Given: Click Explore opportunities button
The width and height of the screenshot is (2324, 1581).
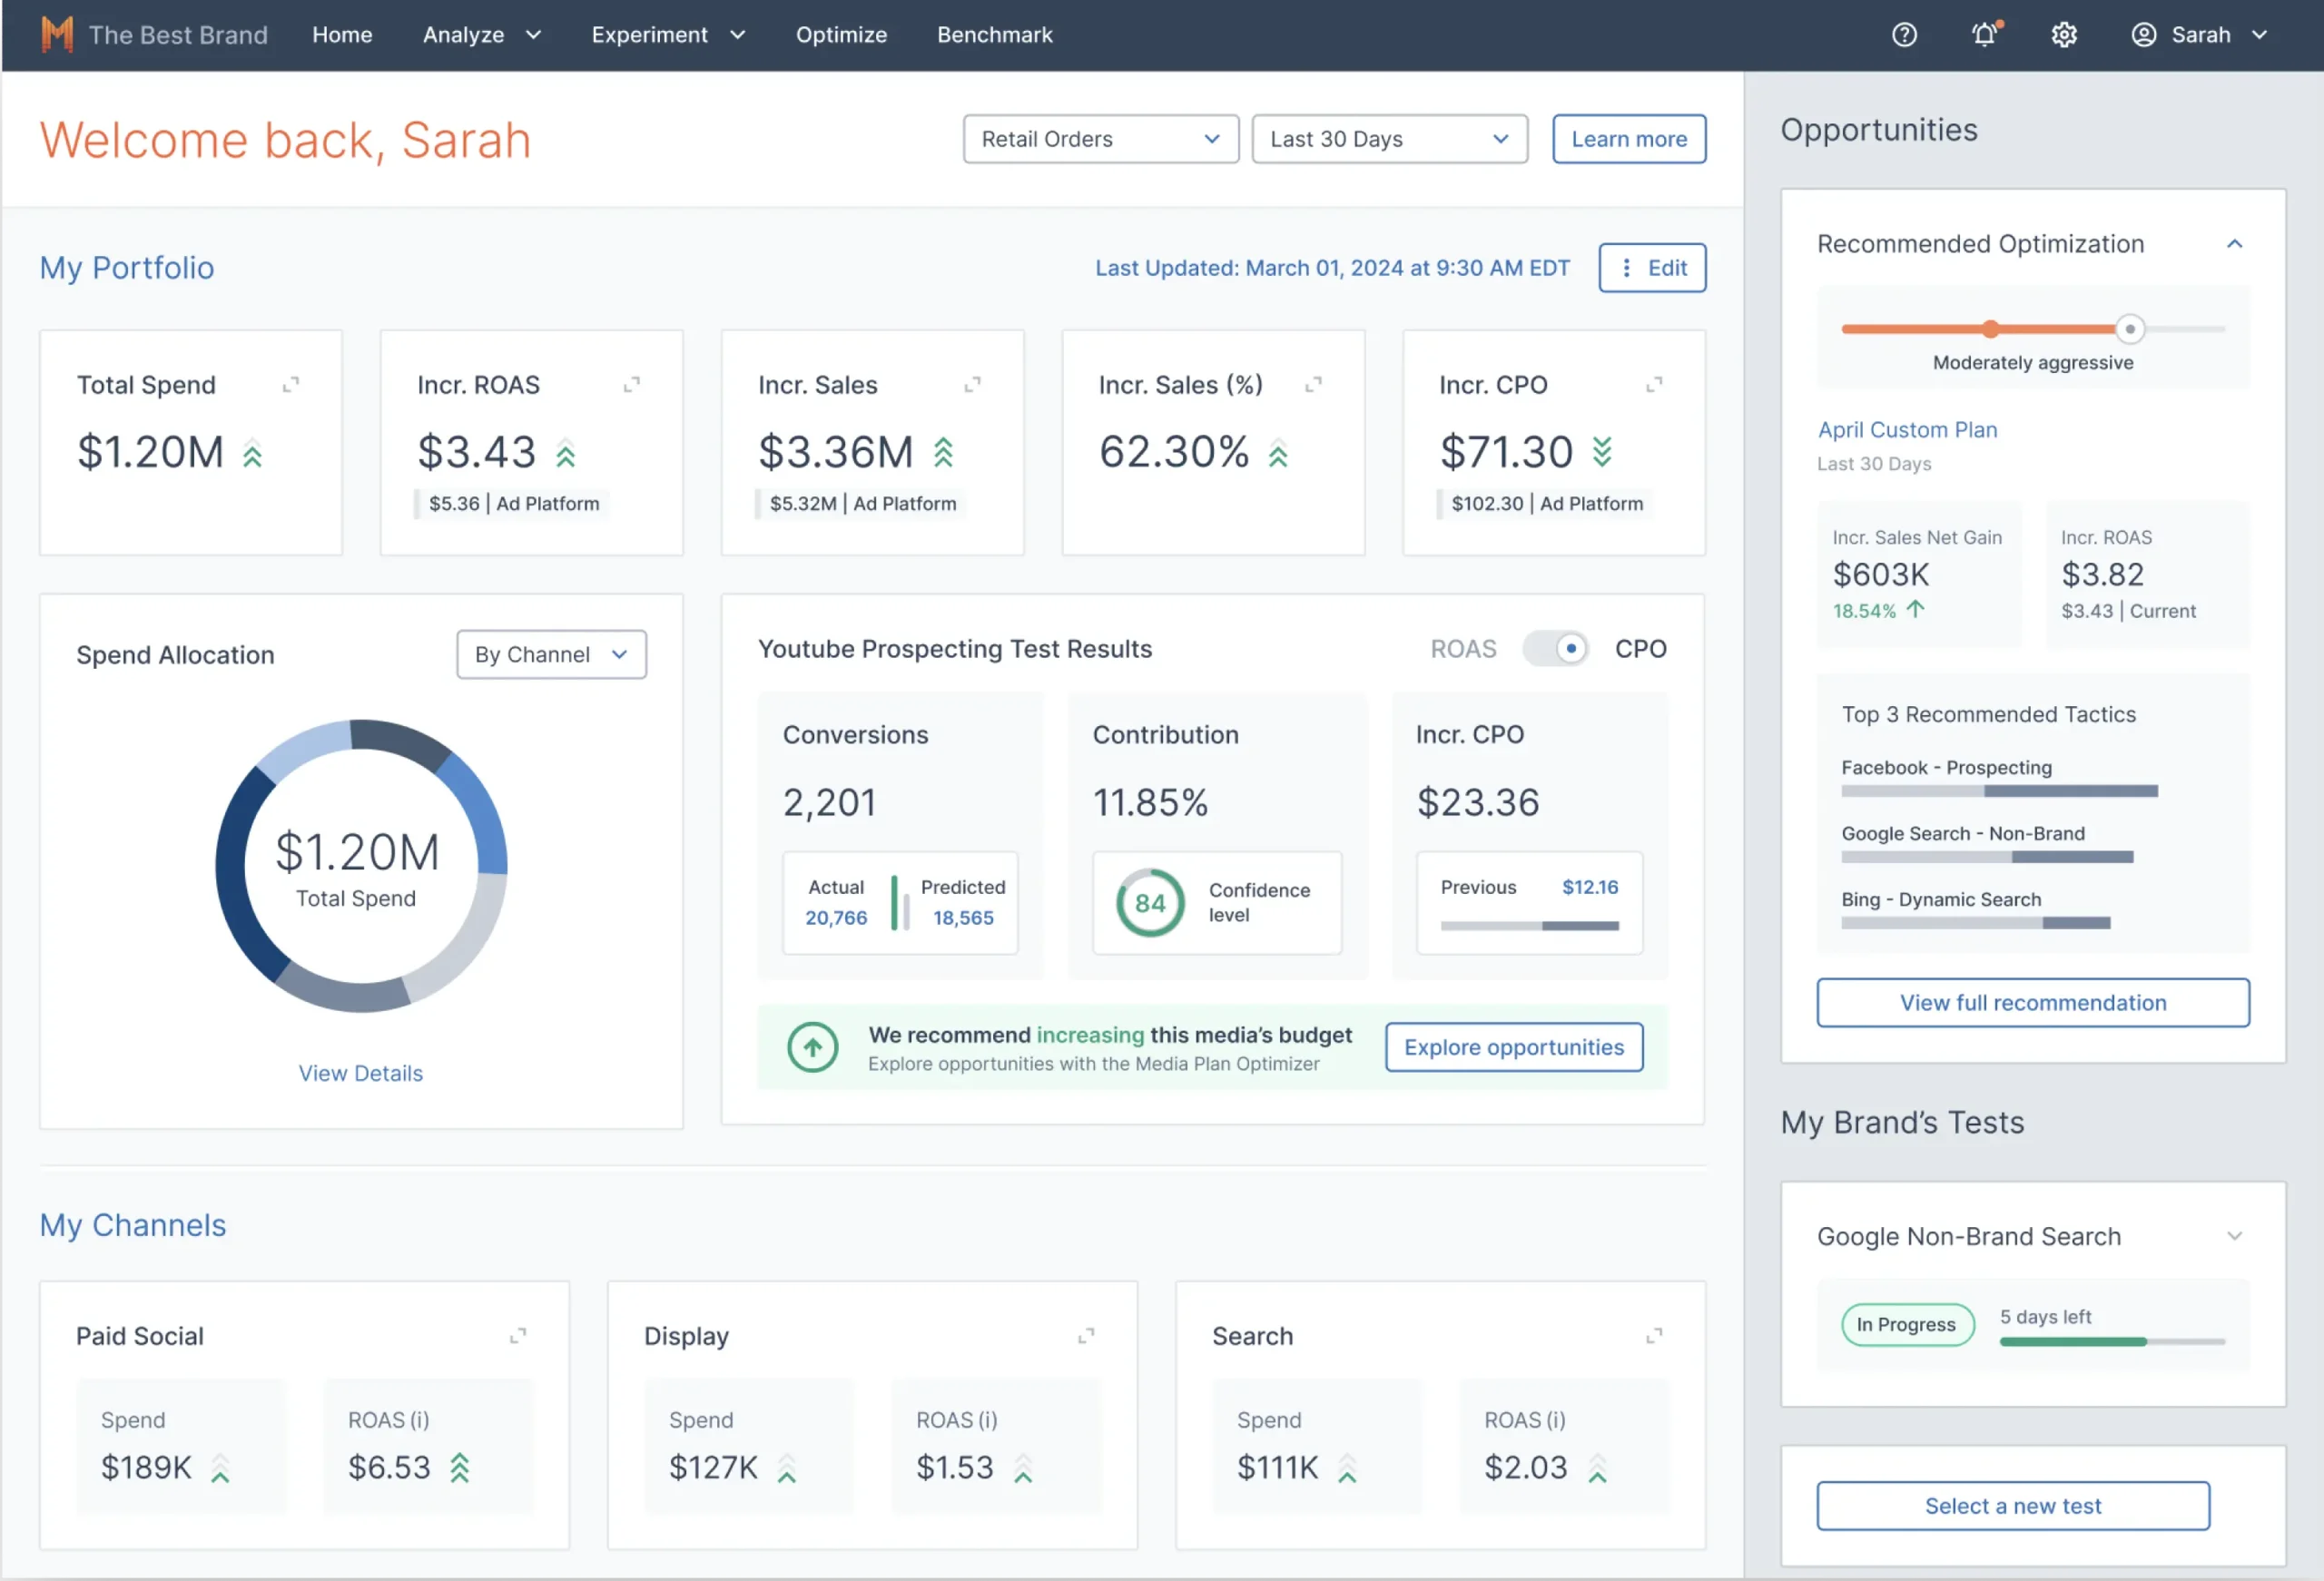Looking at the screenshot, I should click(x=1514, y=1047).
